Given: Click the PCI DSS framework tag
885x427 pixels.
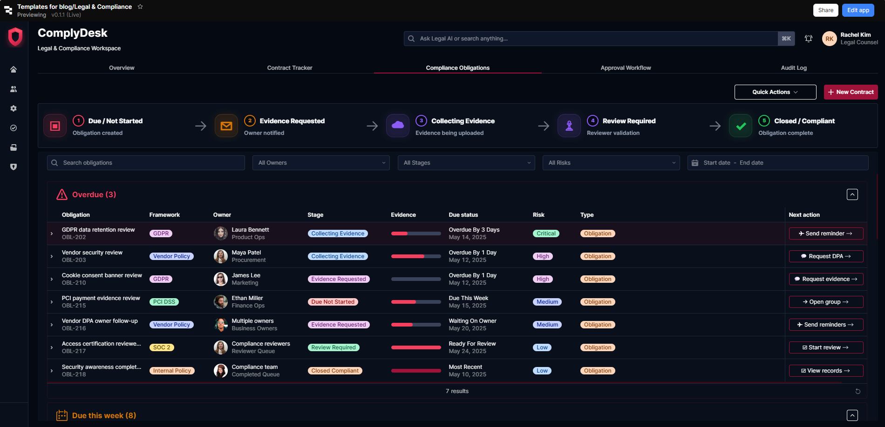Looking at the screenshot, I should pyautogui.click(x=164, y=302).
